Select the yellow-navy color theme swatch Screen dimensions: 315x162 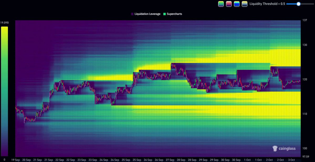click(x=245, y=4)
